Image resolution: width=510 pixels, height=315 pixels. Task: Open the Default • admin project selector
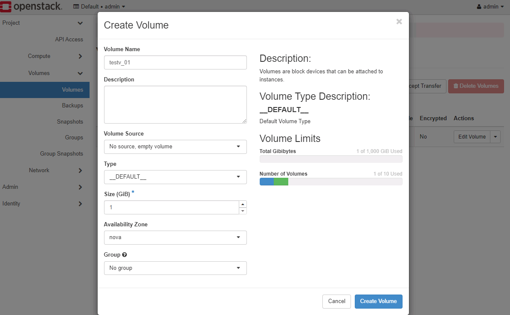click(99, 6)
